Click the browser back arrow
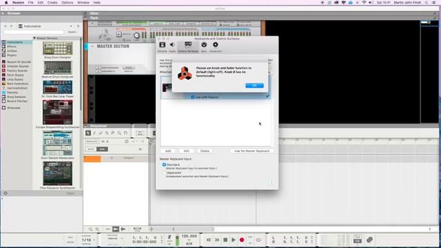Image resolution: width=441 pixels, height=248 pixels. [5, 26]
